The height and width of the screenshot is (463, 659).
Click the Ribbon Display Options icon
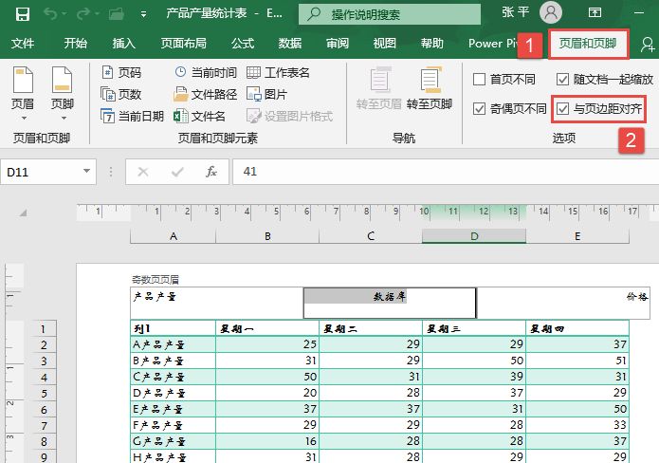(595, 12)
